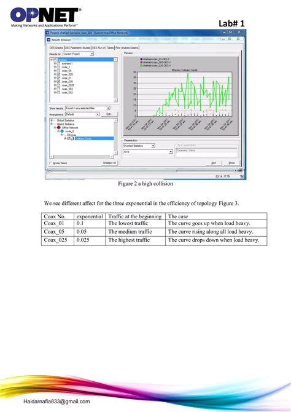Expand the Global Statistics tree node
Image resolution: width=291 pixels, height=412 pixels.
click(52, 121)
